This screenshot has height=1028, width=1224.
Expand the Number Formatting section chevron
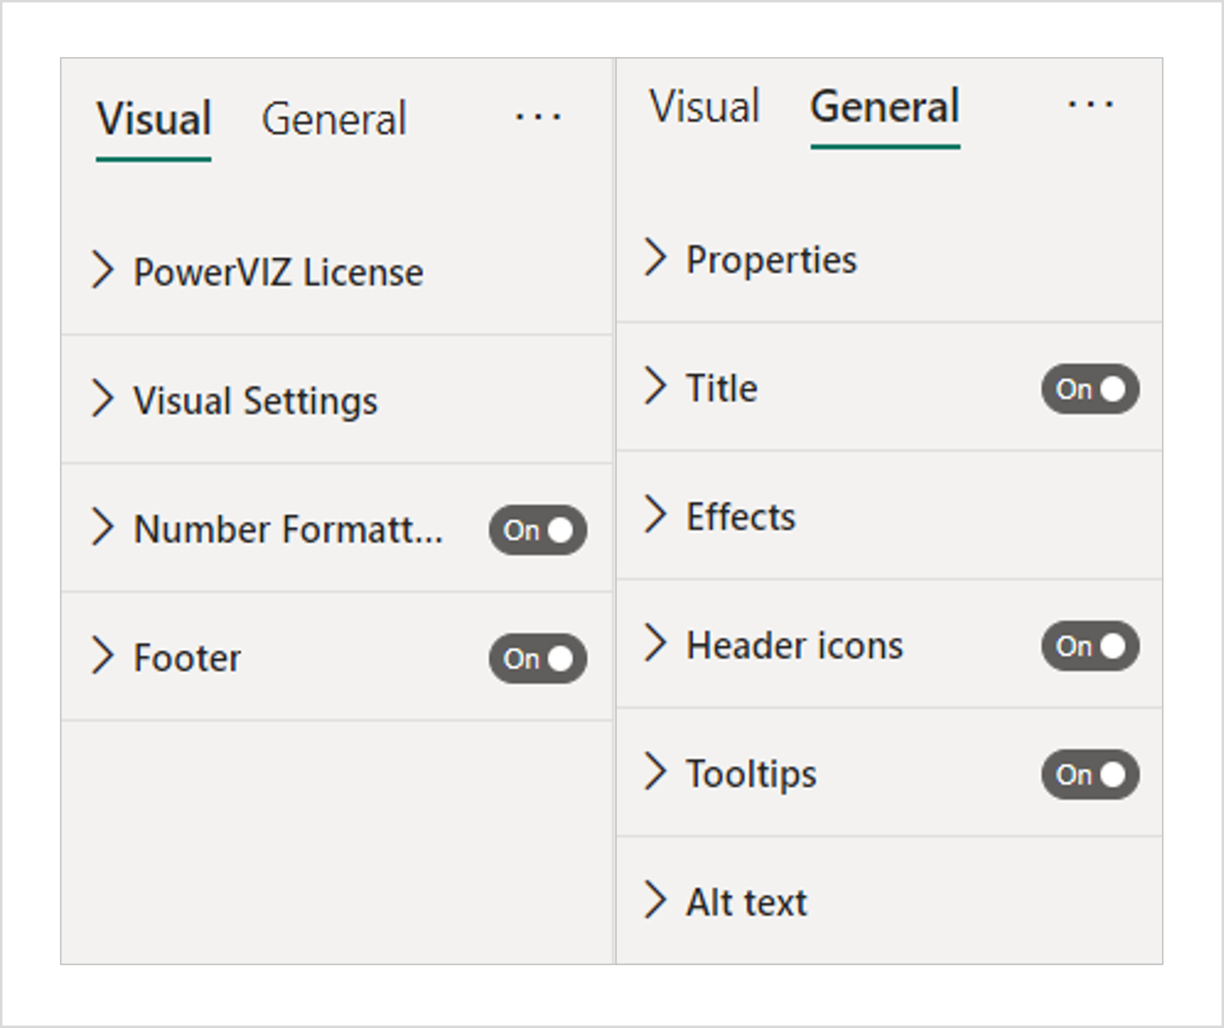click(x=103, y=527)
